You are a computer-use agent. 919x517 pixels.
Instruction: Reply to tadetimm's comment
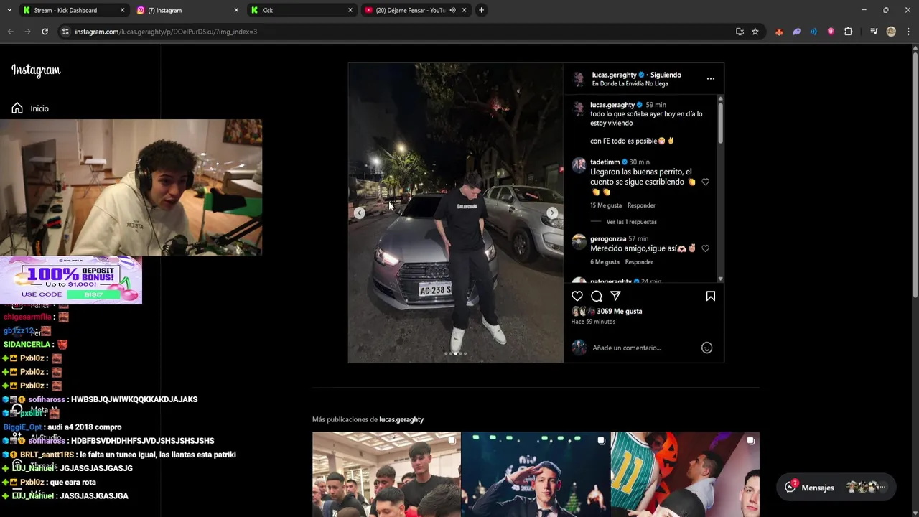pos(641,205)
